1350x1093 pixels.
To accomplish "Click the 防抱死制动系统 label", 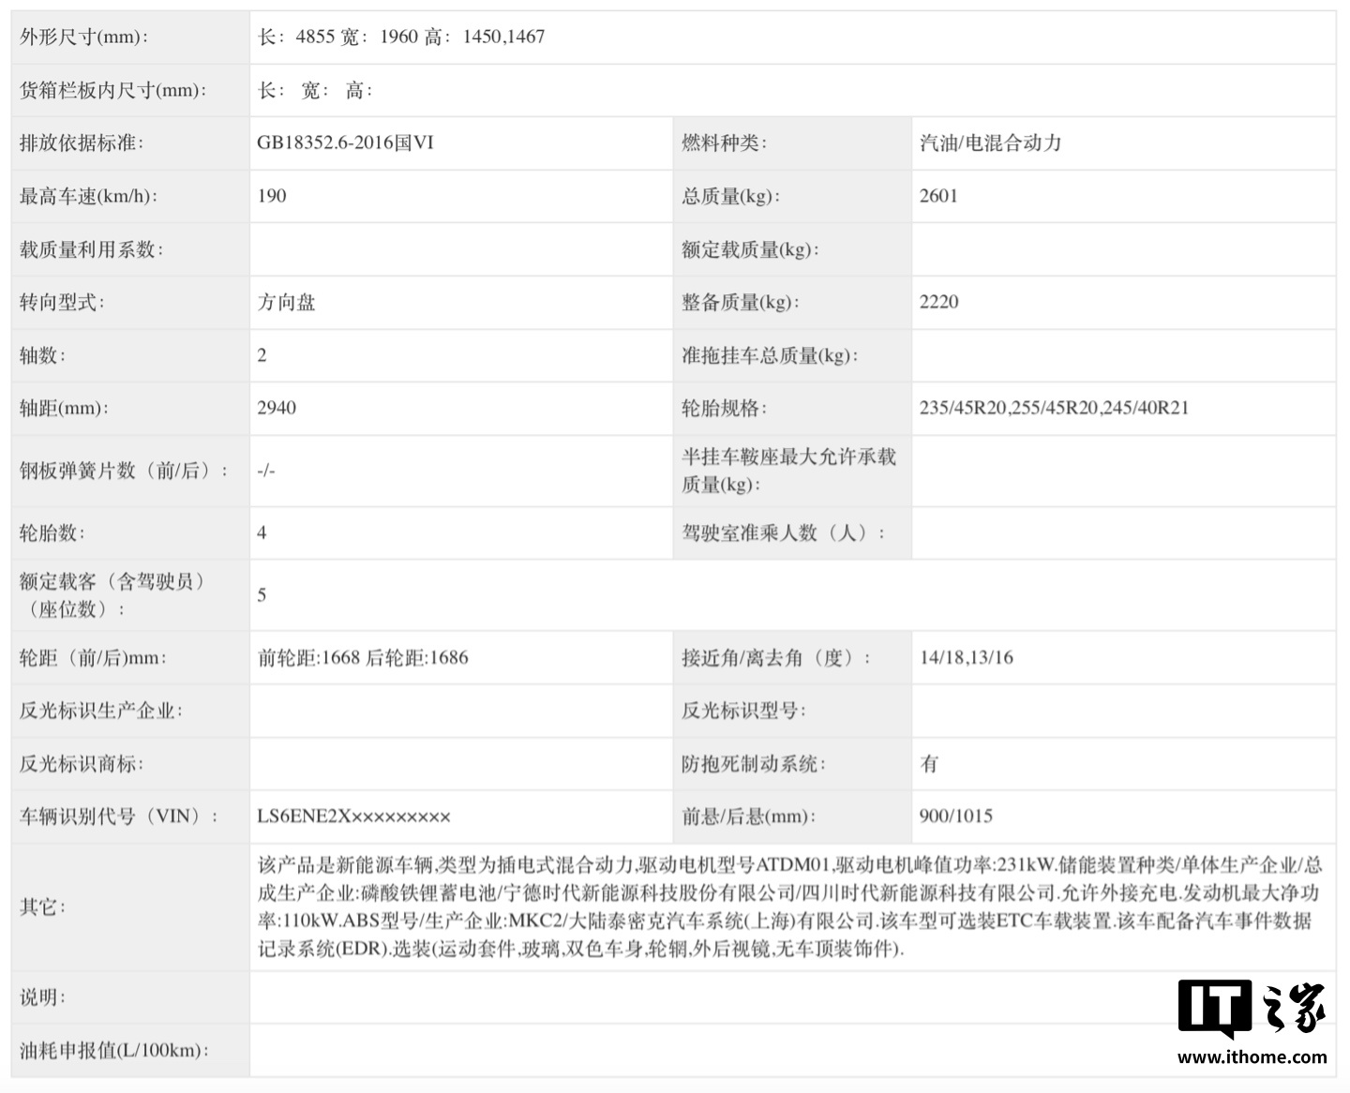I will [754, 764].
